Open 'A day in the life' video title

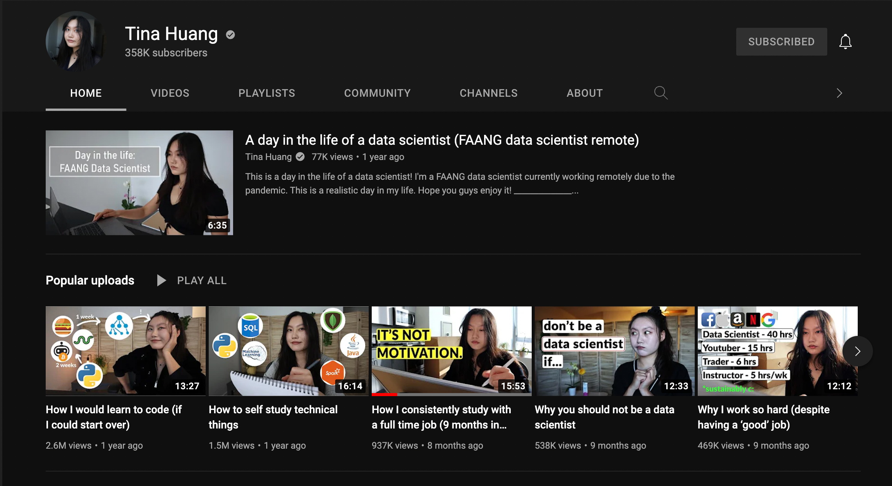[442, 140]
